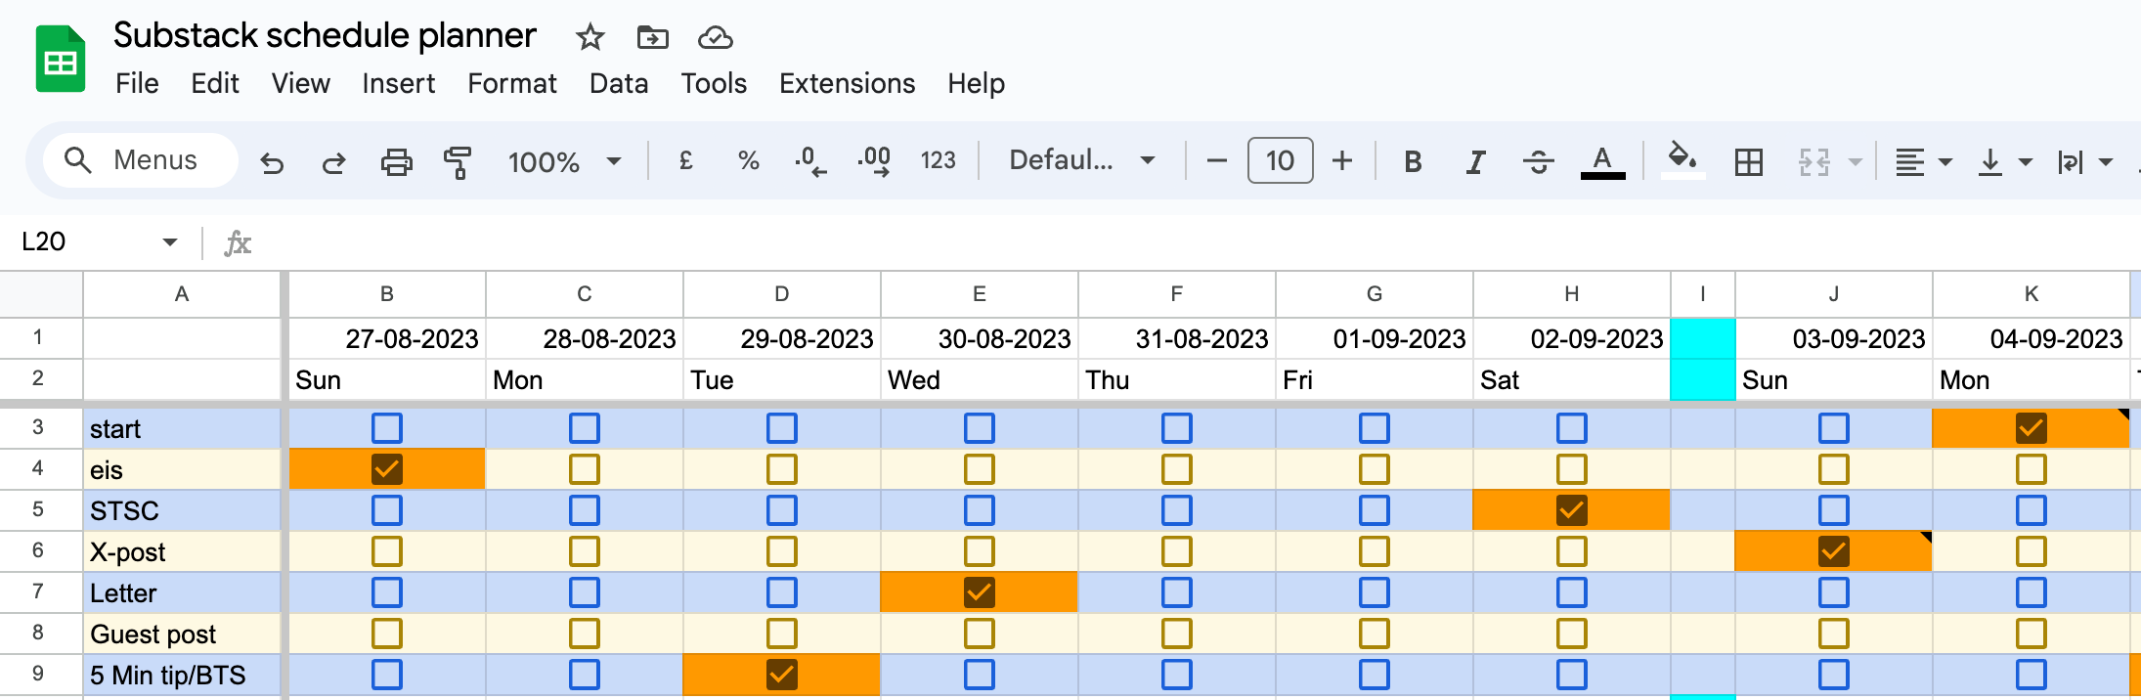Expand text wrapping dropdown arrow
The width and height of the screenshot is (2141, 700).
tap(2106, 161)
